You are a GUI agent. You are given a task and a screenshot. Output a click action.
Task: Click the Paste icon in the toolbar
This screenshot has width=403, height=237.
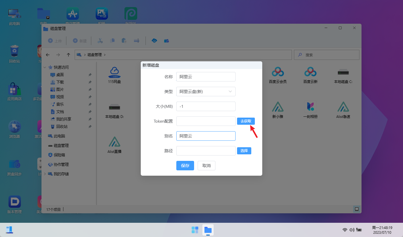(124, 41)
